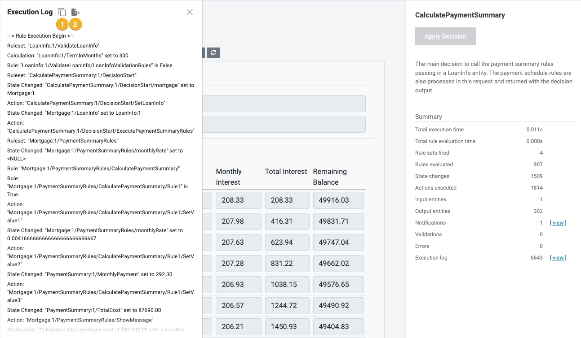Viewport: 581px width, 338px height.
Task: Select the Monthly Interest 208.33 field
Action: [x=238, y=200]
